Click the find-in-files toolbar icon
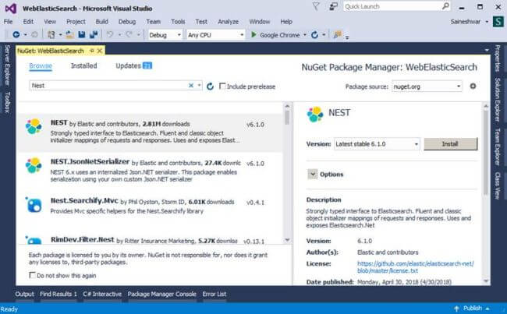 (337, 34)
